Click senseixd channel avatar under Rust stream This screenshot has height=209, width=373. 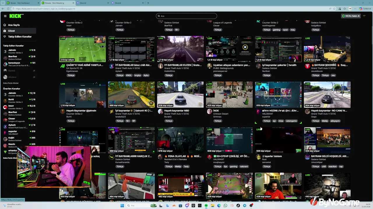click(258, 157)
